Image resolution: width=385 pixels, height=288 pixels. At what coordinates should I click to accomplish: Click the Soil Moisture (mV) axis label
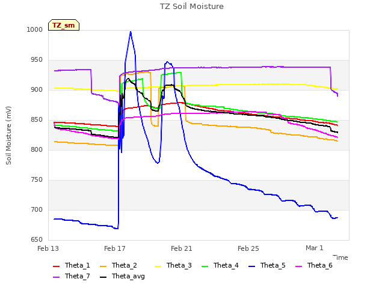[x=8, y=136]
